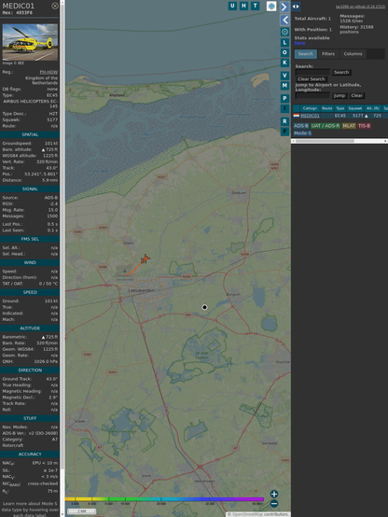Toggle the V map button
Image resolution: width=388 pixels, height=517 pixels.
click(x=284, y=76)
